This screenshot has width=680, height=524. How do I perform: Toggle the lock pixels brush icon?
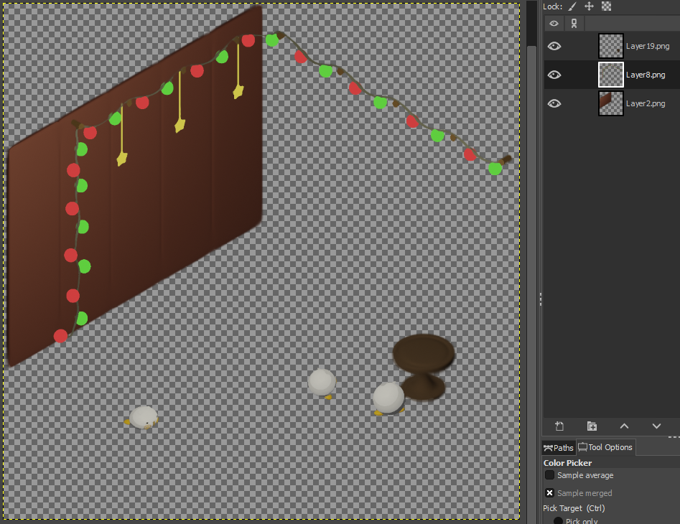click(572, 6)
